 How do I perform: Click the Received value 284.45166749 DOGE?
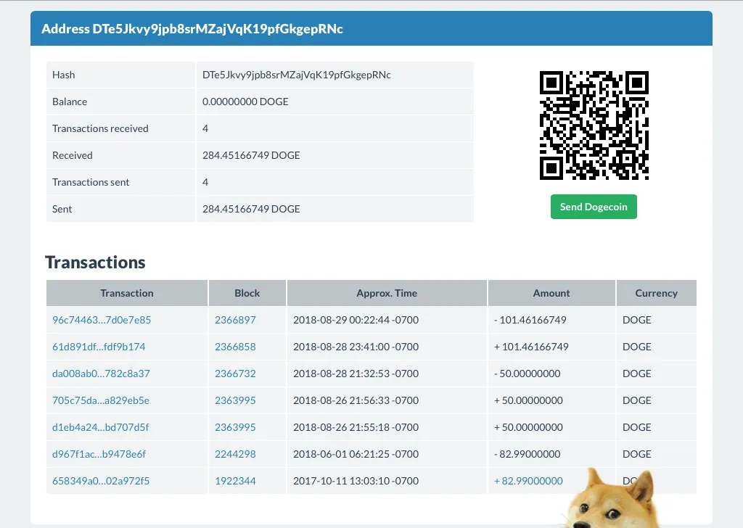[x=251, y=155]
